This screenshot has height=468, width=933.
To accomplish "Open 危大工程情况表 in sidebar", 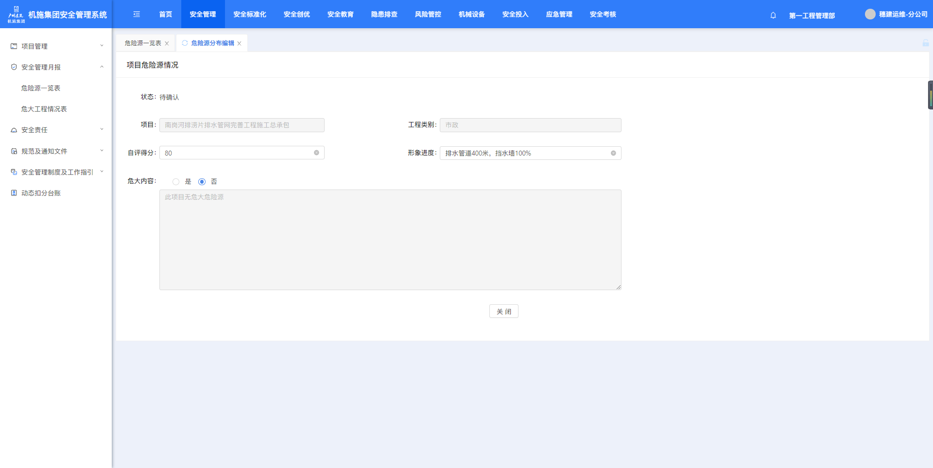I will click(44, 109).
